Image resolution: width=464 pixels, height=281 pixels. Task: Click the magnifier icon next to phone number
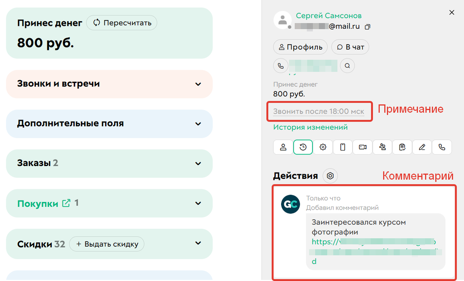pyautogui.click(x=347, y=65)
